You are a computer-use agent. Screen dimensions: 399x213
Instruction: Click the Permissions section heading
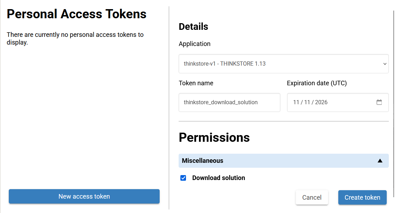pos(214,137)
